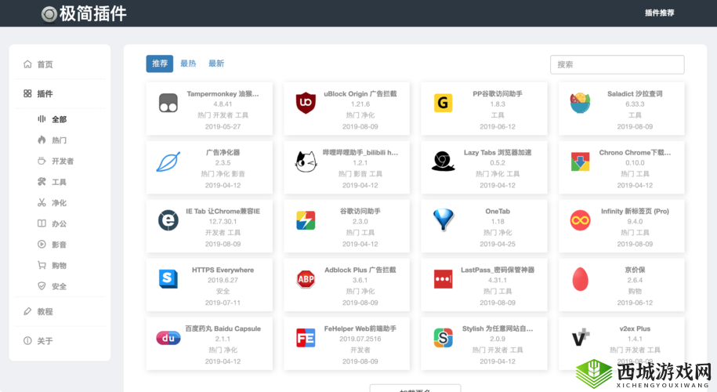The height and width of the screenshot is (392, 717).
Task: Click the bilibili helper cat icon
Action: (x=306, y=162)
